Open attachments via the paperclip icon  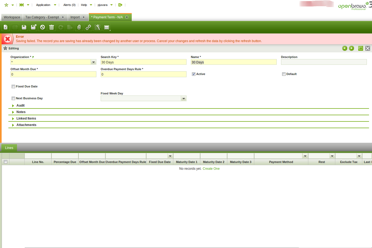click(x=79, y=27)
